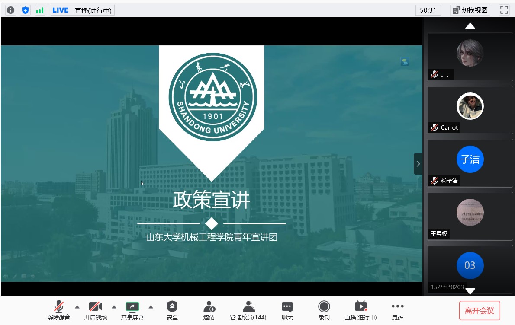
Task: Collapse the participant side panel
Action: tap(418, 164)
